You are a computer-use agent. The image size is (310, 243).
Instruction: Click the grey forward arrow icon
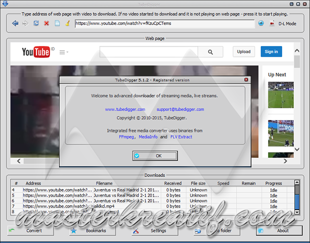[25, 23]
